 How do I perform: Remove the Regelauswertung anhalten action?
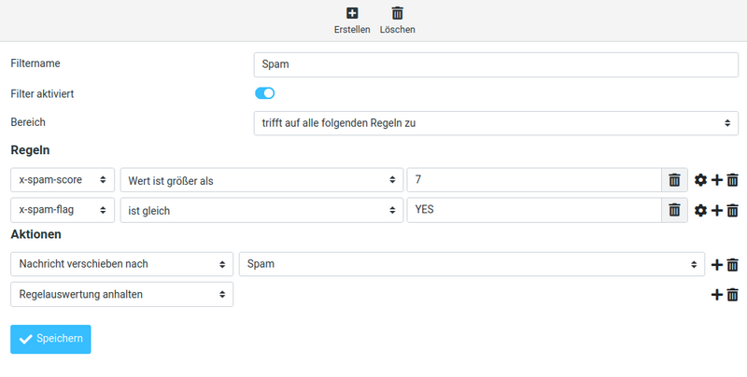click(x=733, y=295)
